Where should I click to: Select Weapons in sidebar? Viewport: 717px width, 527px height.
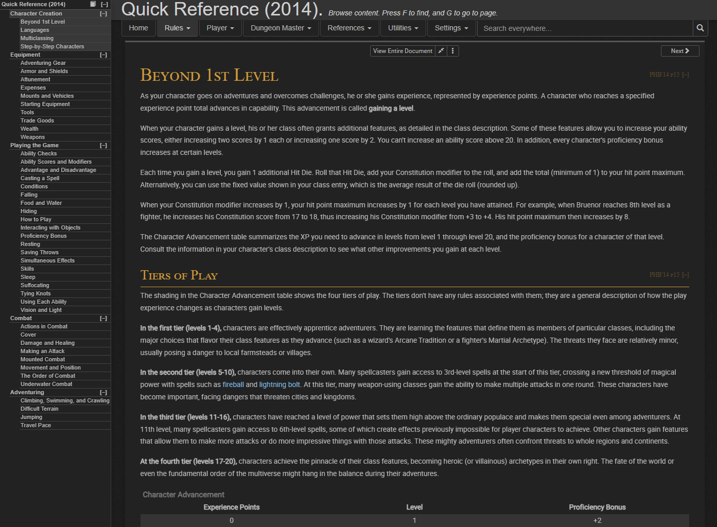65,137
